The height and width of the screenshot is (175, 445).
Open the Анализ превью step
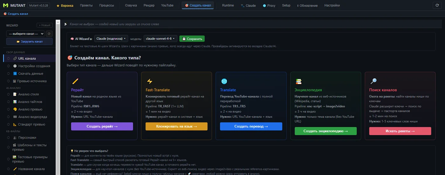click(x=29, y=109)
